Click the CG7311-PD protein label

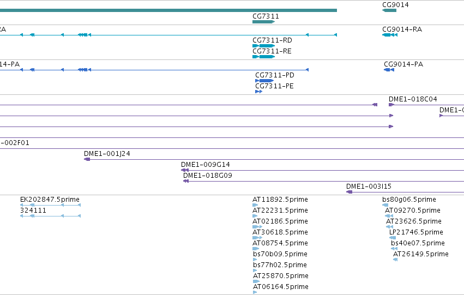[275, 75]
